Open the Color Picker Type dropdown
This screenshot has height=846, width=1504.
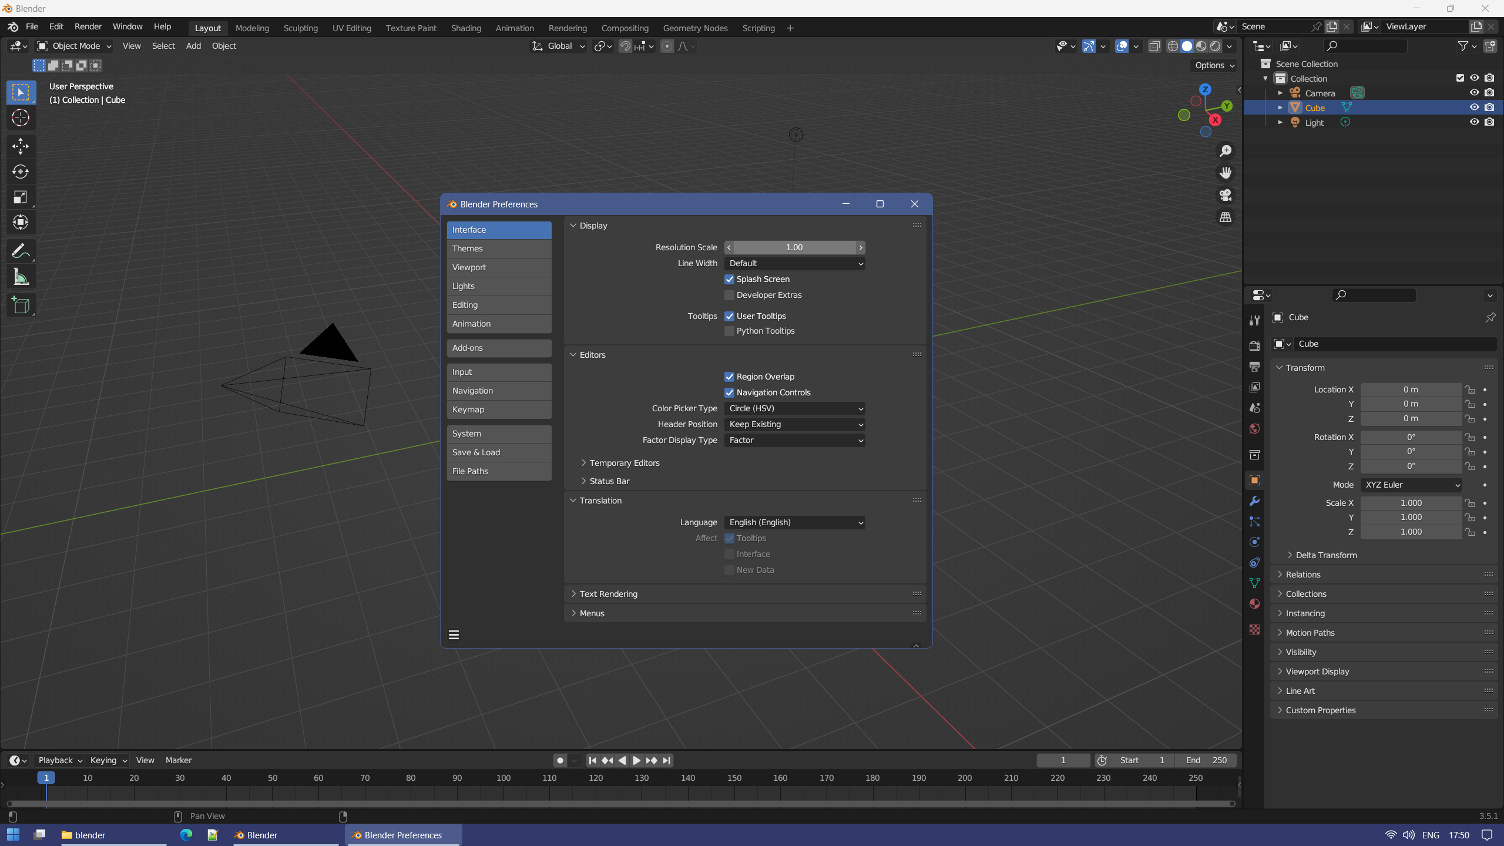click(x=794, y=408)
